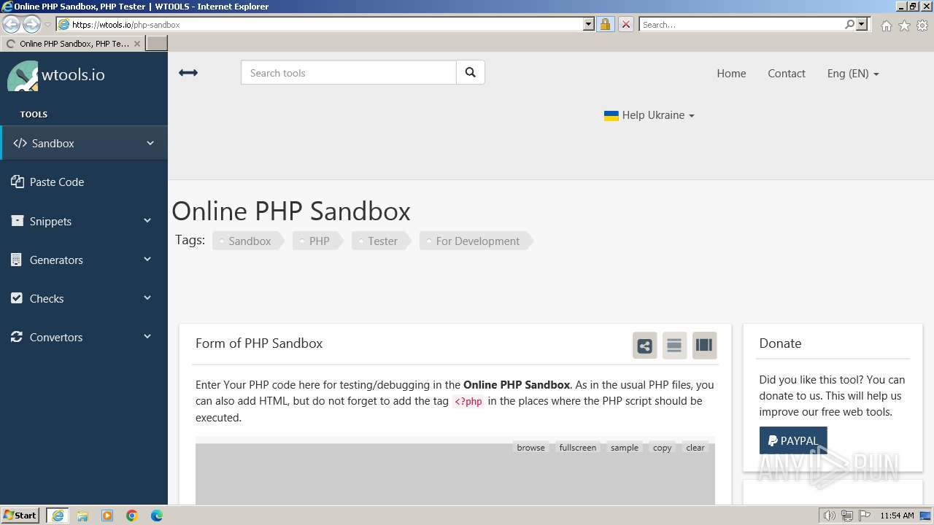Click the PayPal donate button
934x525 pixels.
click(x=793, y=440)
